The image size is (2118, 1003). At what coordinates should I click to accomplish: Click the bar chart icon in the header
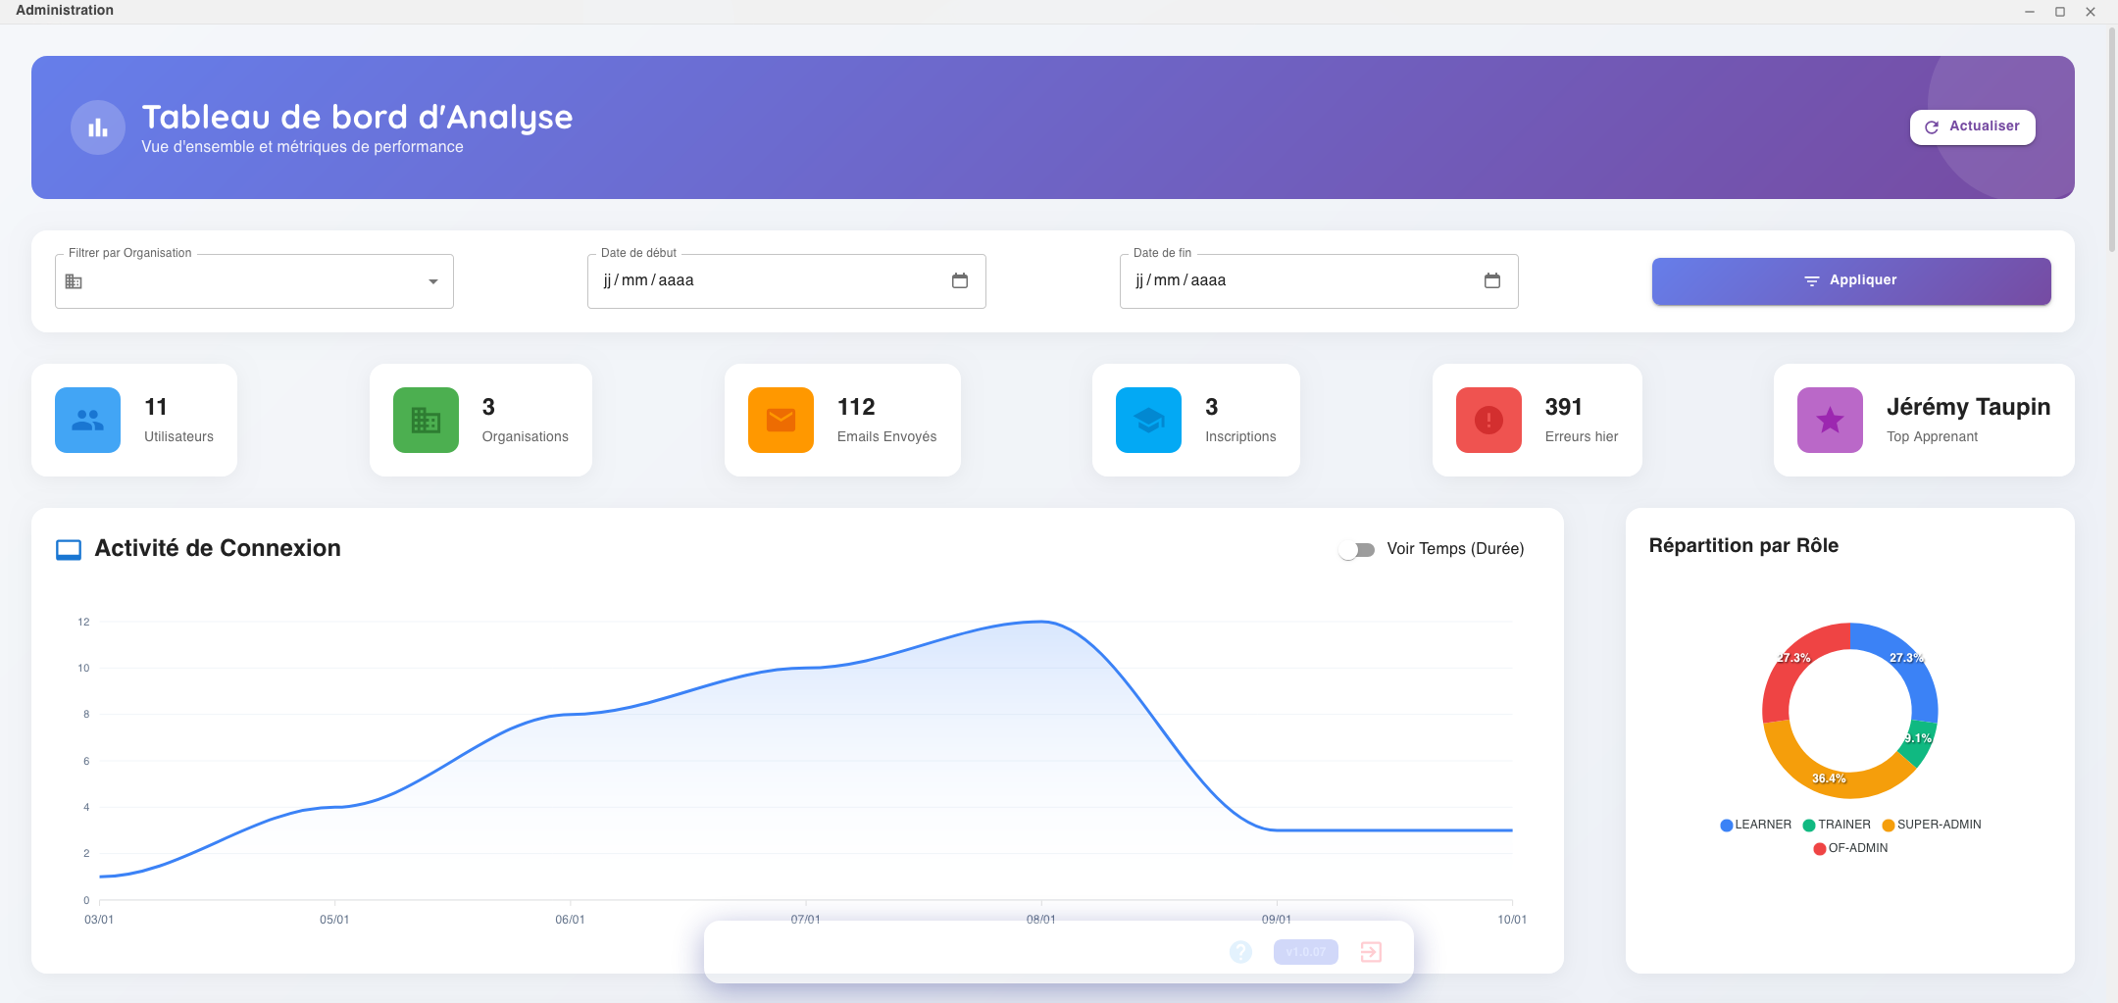[x=98, y=127]
